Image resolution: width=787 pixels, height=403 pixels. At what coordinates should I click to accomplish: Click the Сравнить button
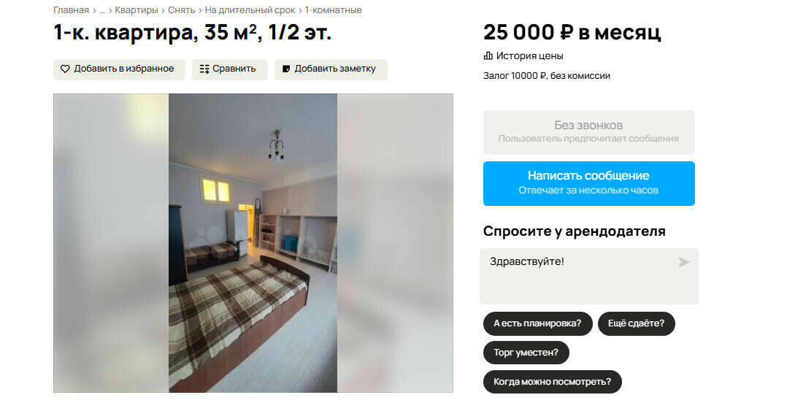coord(229,69)
